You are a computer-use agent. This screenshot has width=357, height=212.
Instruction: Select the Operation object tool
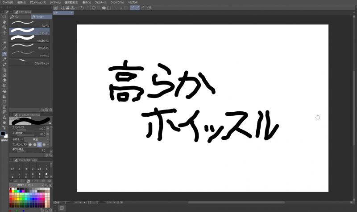click(4, 27)
